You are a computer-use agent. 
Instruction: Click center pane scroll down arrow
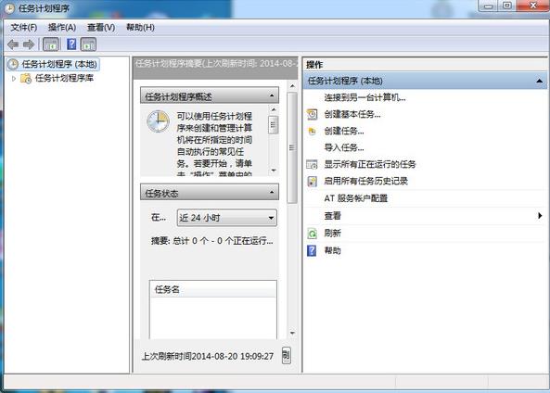[x=292, y=333]
